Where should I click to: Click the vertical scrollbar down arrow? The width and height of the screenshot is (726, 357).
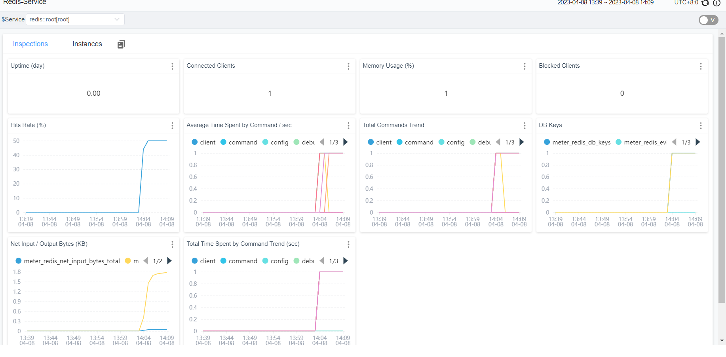click(x=722, y=340)
